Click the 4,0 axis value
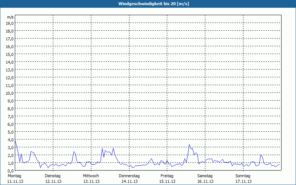 pyautogui.click(x=10, y=140)
